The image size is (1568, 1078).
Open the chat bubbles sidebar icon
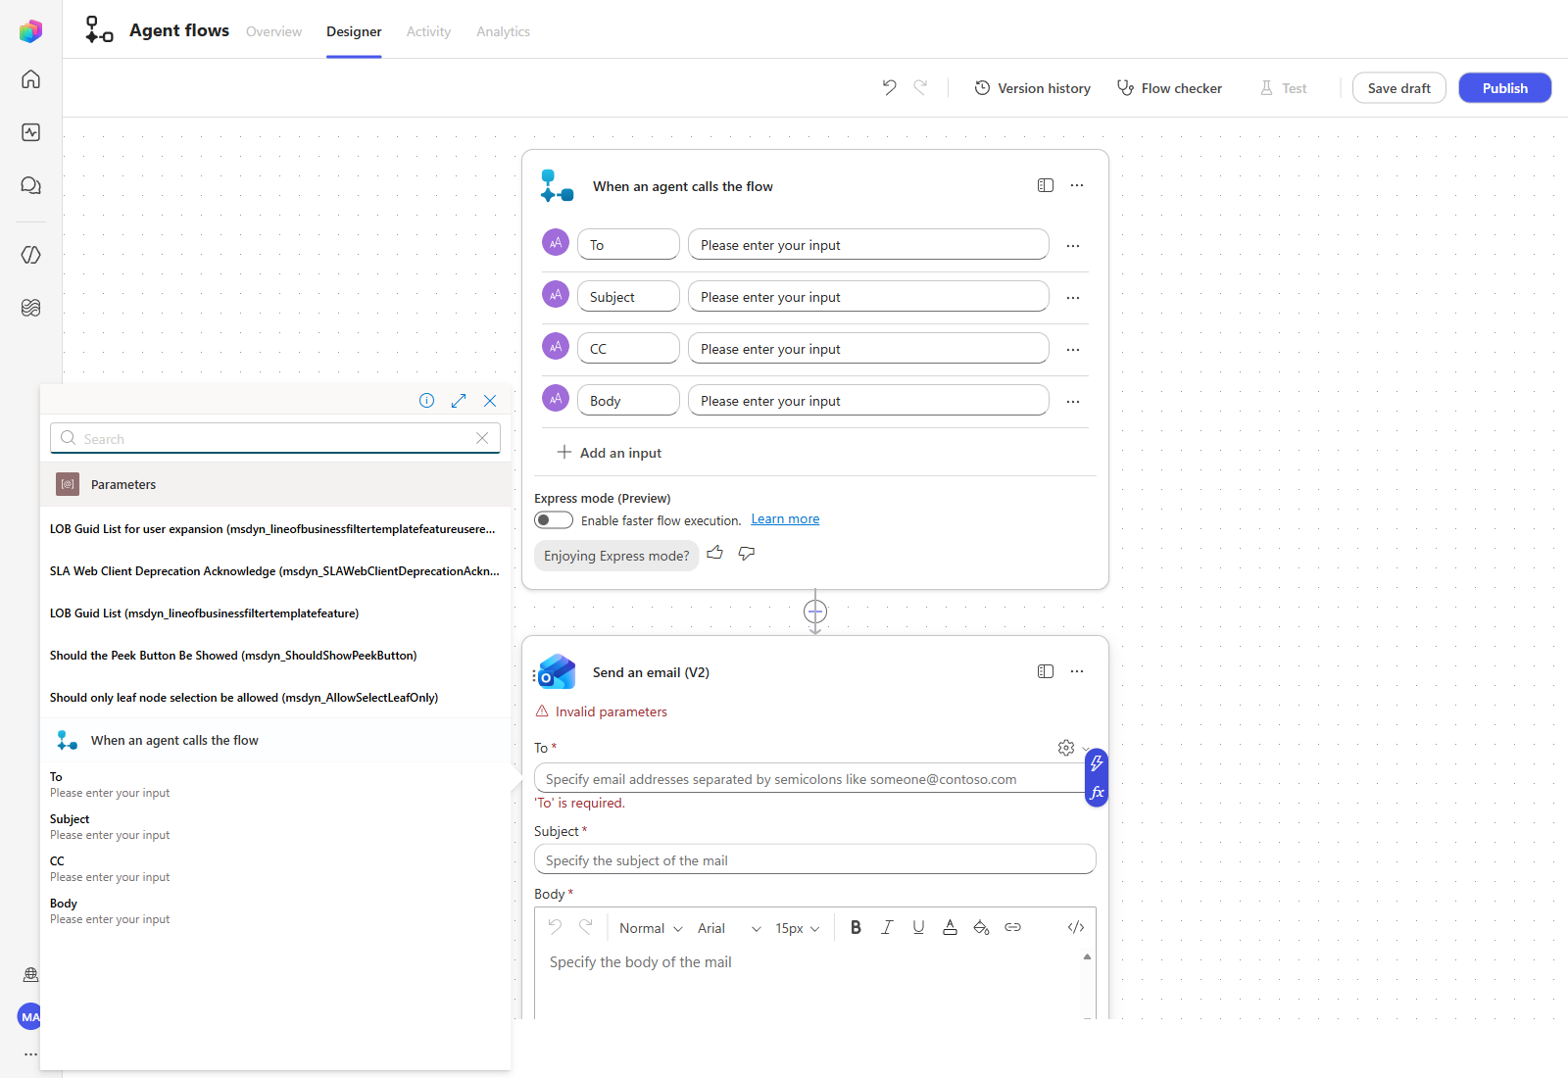click(30, 185)
